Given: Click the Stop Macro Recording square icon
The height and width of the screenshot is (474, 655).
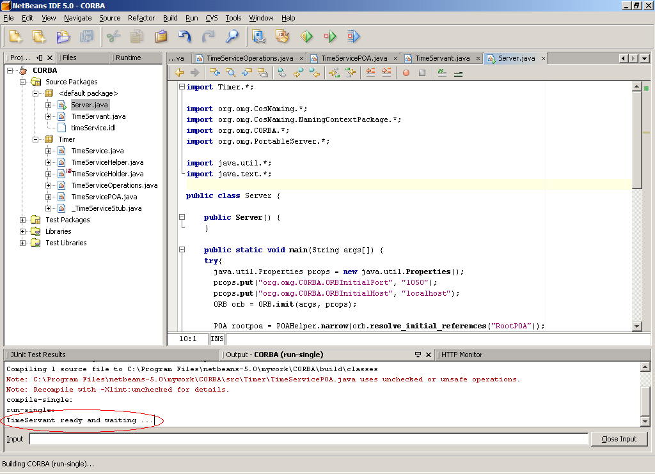Looking at the screenshot, I should coord(422,73).
